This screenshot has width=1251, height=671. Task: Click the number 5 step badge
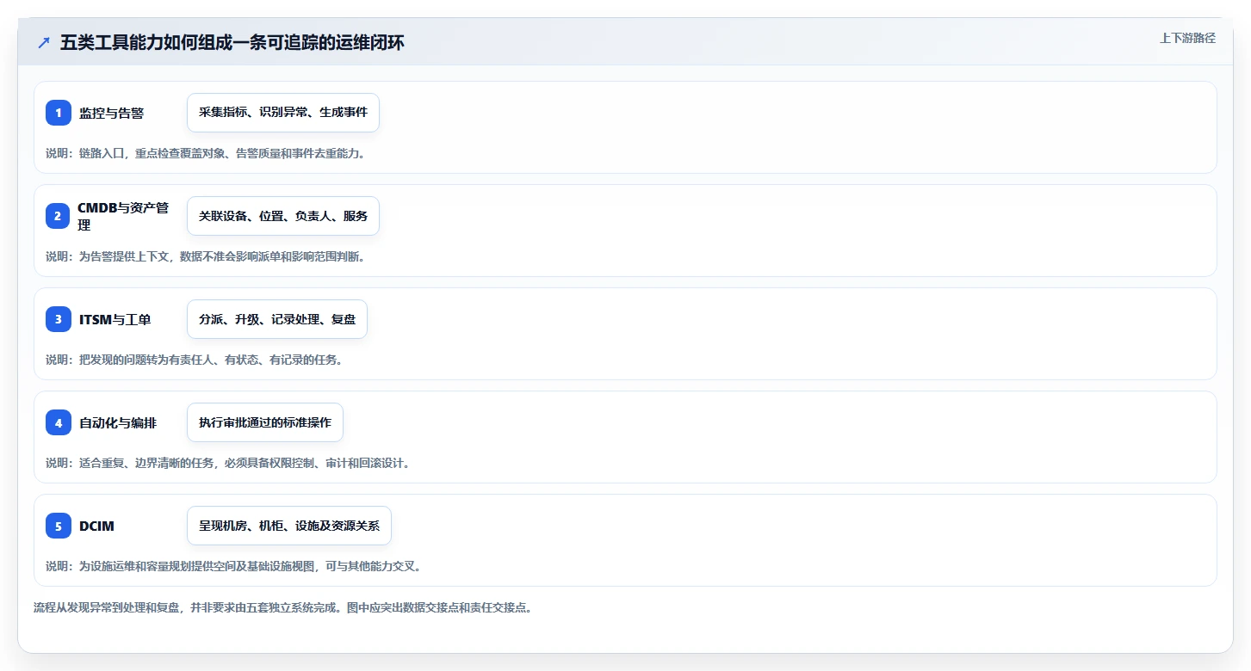59,526
